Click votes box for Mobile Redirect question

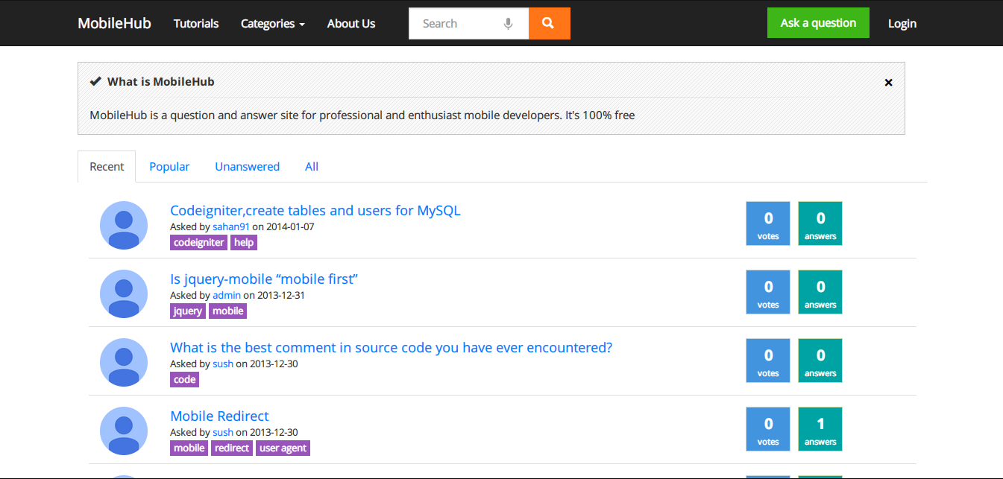pos(768,429)
